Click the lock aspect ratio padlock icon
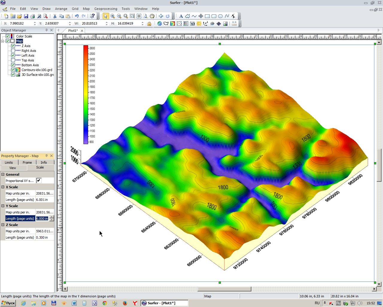The height and width of the screenshot is (307, 383). pos(149,23)
